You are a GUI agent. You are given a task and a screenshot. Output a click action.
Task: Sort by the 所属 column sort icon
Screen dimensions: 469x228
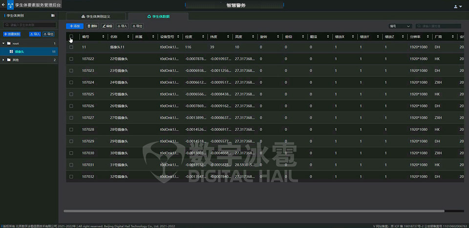pos(153,37)
